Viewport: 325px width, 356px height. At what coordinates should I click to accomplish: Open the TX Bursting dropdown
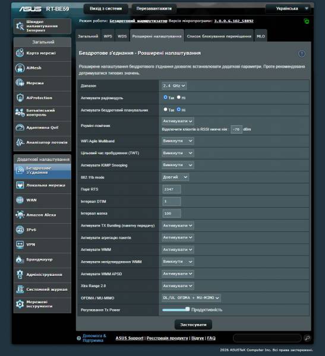[178, 225]
